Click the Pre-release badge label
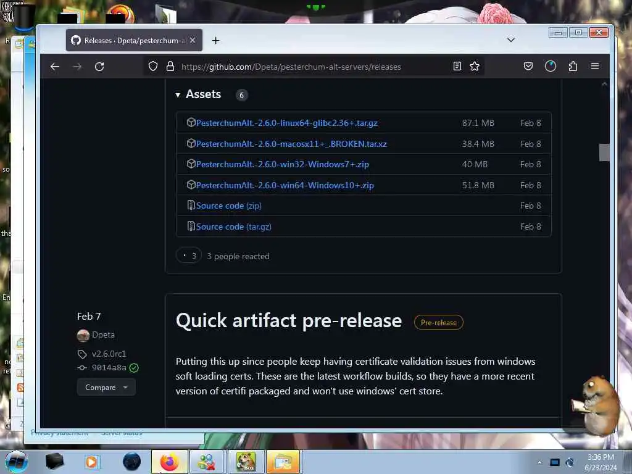 point(439,322)
